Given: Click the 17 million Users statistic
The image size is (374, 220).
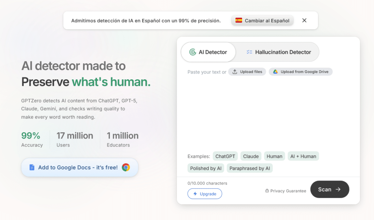Looking at the screenshot, I should (x=75, y=139).
